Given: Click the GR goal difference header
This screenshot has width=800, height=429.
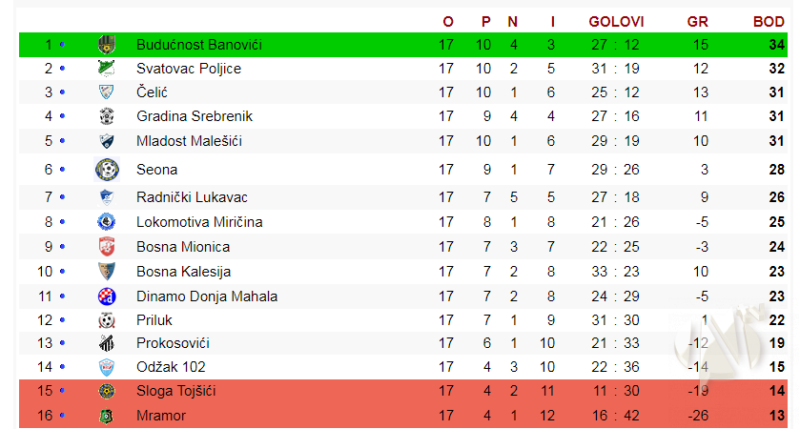Looking at the screenshot, I should click(698, 21).
